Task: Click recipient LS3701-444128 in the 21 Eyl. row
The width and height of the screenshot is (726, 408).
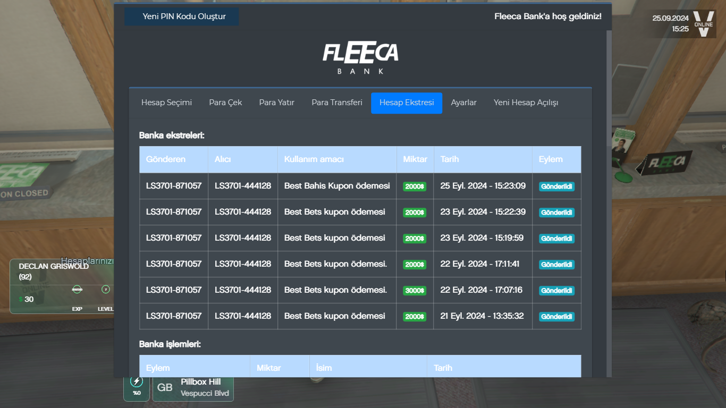Action: pyautogui.click(x=243, y=316)
